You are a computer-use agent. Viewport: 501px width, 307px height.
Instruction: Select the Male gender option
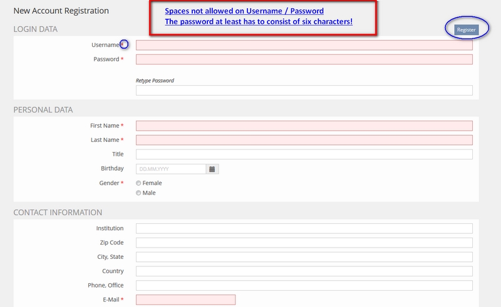point(138,193)
